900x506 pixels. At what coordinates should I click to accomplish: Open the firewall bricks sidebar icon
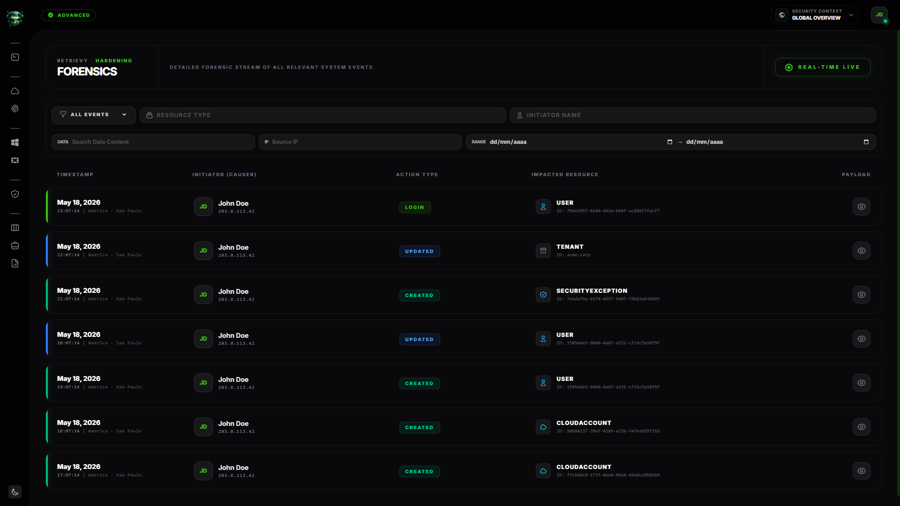[15, 160]
